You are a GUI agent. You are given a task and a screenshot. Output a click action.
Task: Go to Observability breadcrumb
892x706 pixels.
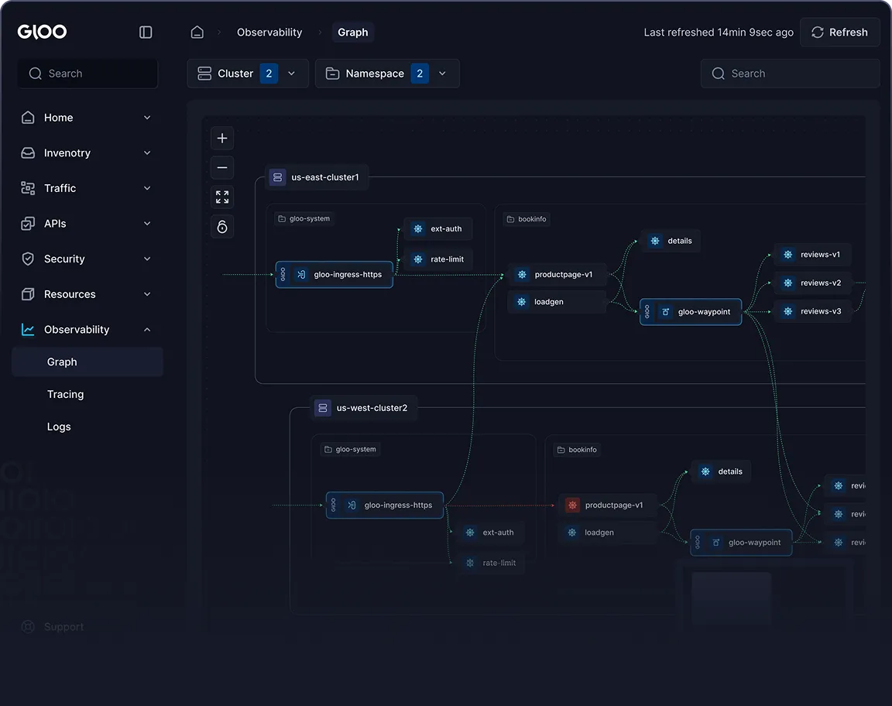(x=269, y=33)
